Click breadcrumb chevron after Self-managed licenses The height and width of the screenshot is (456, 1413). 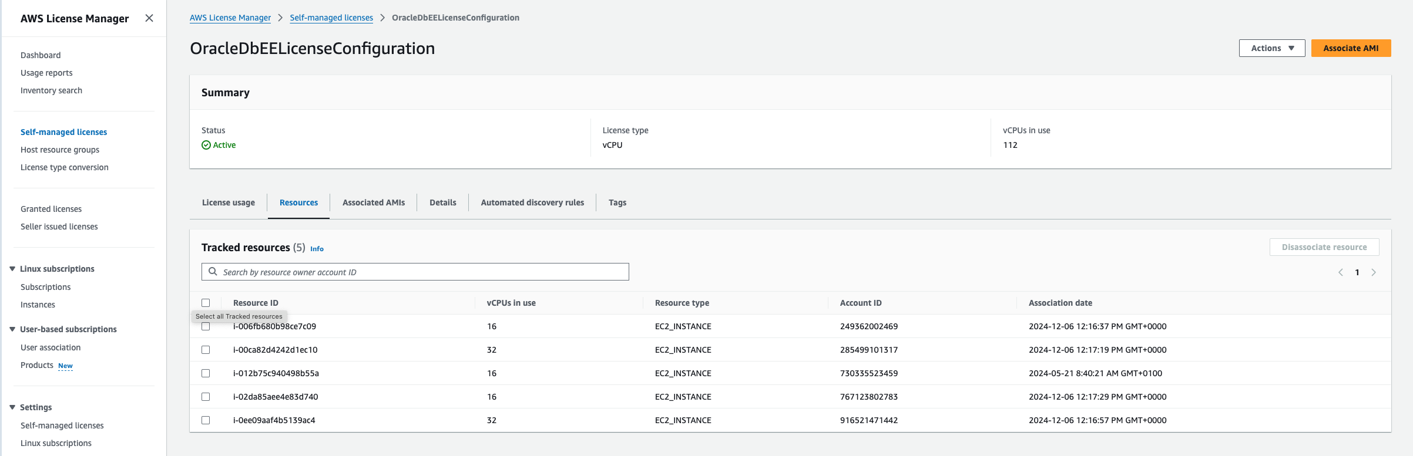click(x=382, y=18)
